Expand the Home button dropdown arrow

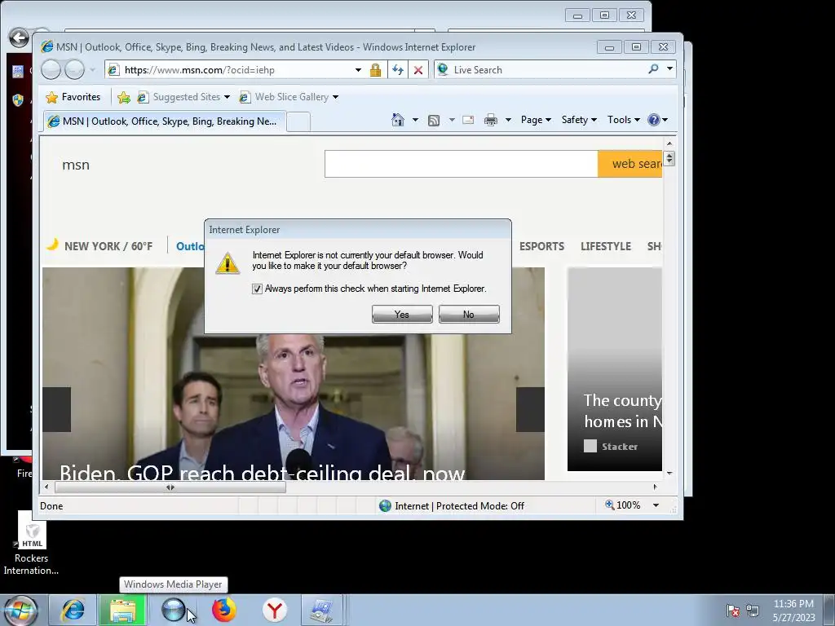415,120
